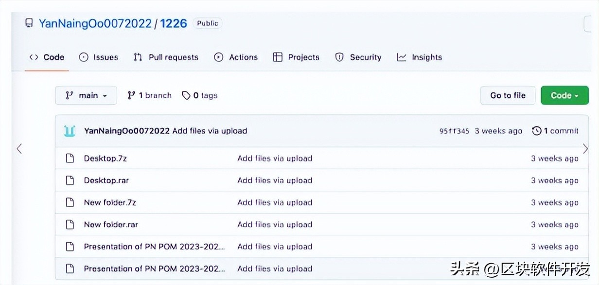Click the file icon beside Desktop.rar
Screen dimensions: 599x285
pos(70,180)
